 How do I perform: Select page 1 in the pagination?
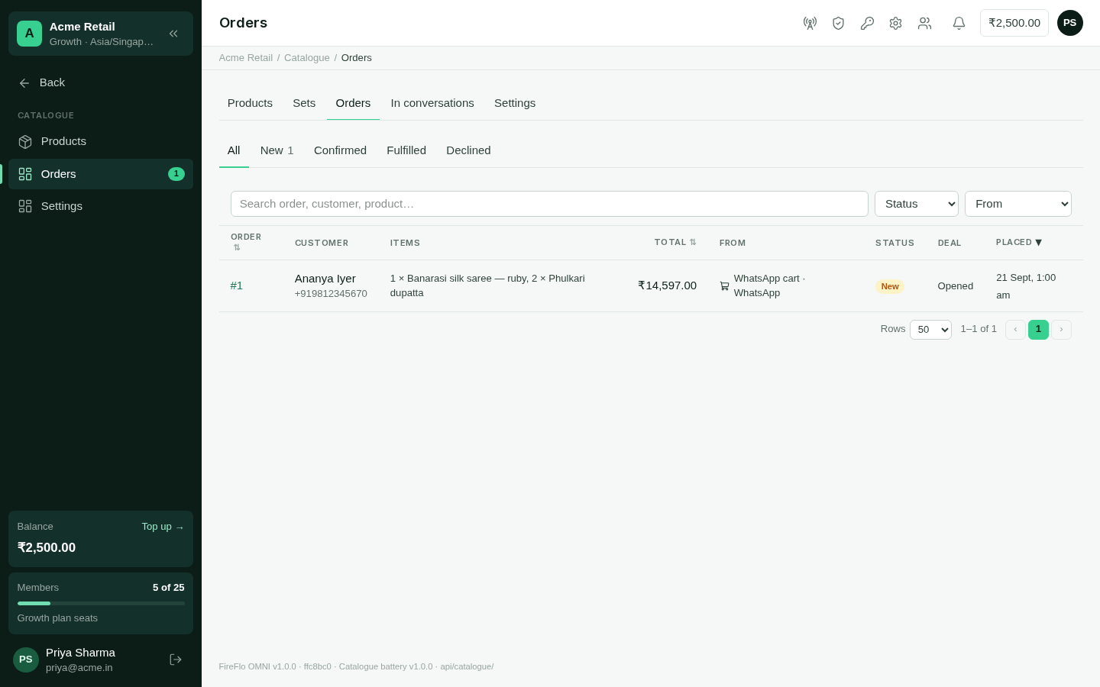(x=1038, y=330)
